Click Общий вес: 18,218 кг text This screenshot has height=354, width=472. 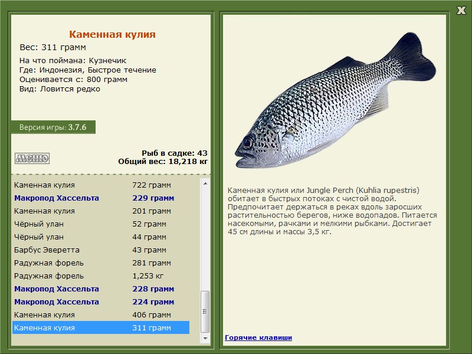coord(163,162)
